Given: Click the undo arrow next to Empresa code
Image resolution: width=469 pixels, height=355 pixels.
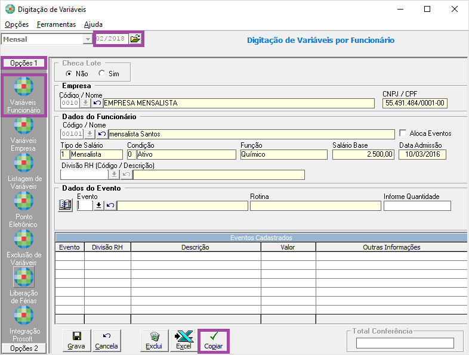Looking at the screenshot, I should [97, 103].
